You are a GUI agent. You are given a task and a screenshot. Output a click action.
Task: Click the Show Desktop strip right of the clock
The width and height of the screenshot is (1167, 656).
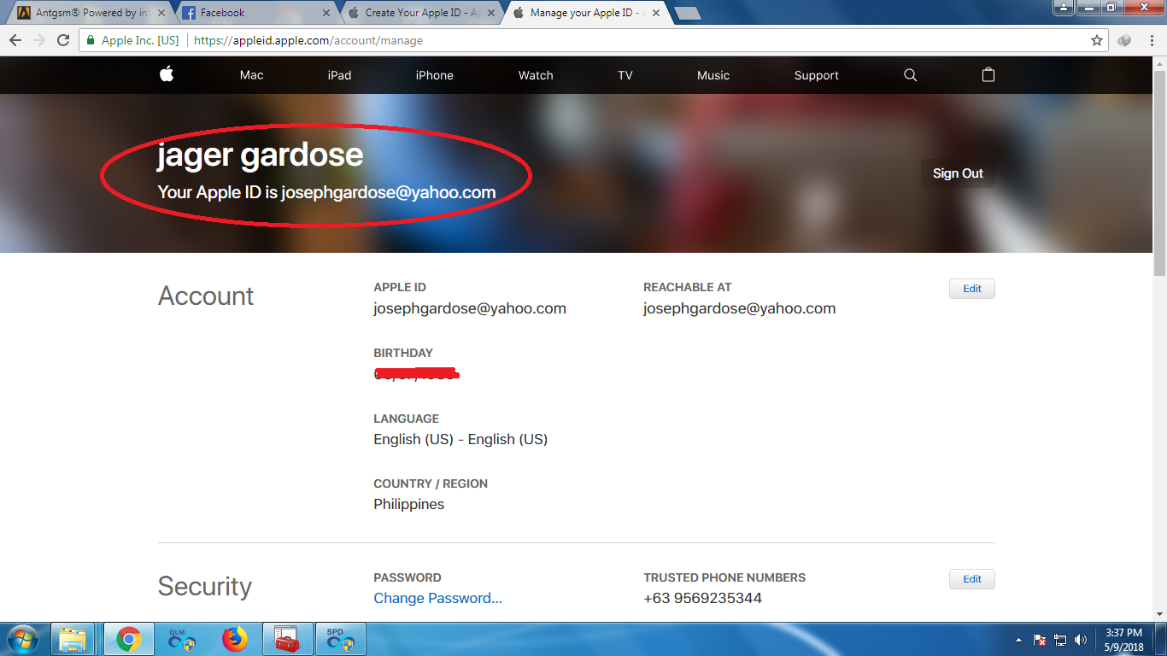coord(1161,639)
